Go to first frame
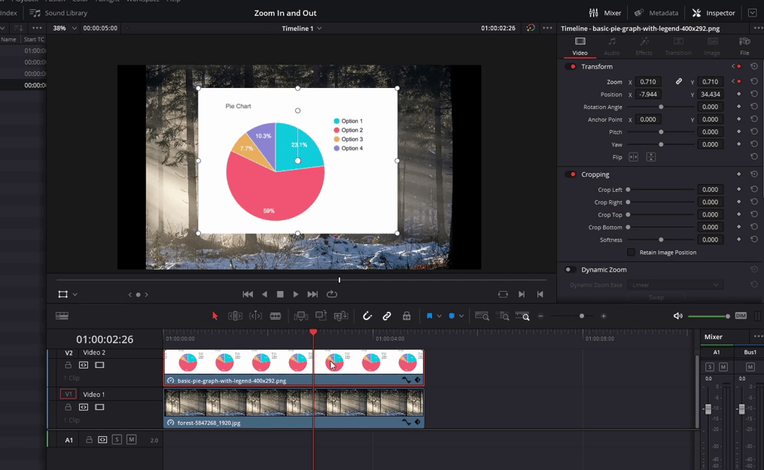This screenshot has width=764, height=470. (x=248, y=294)
